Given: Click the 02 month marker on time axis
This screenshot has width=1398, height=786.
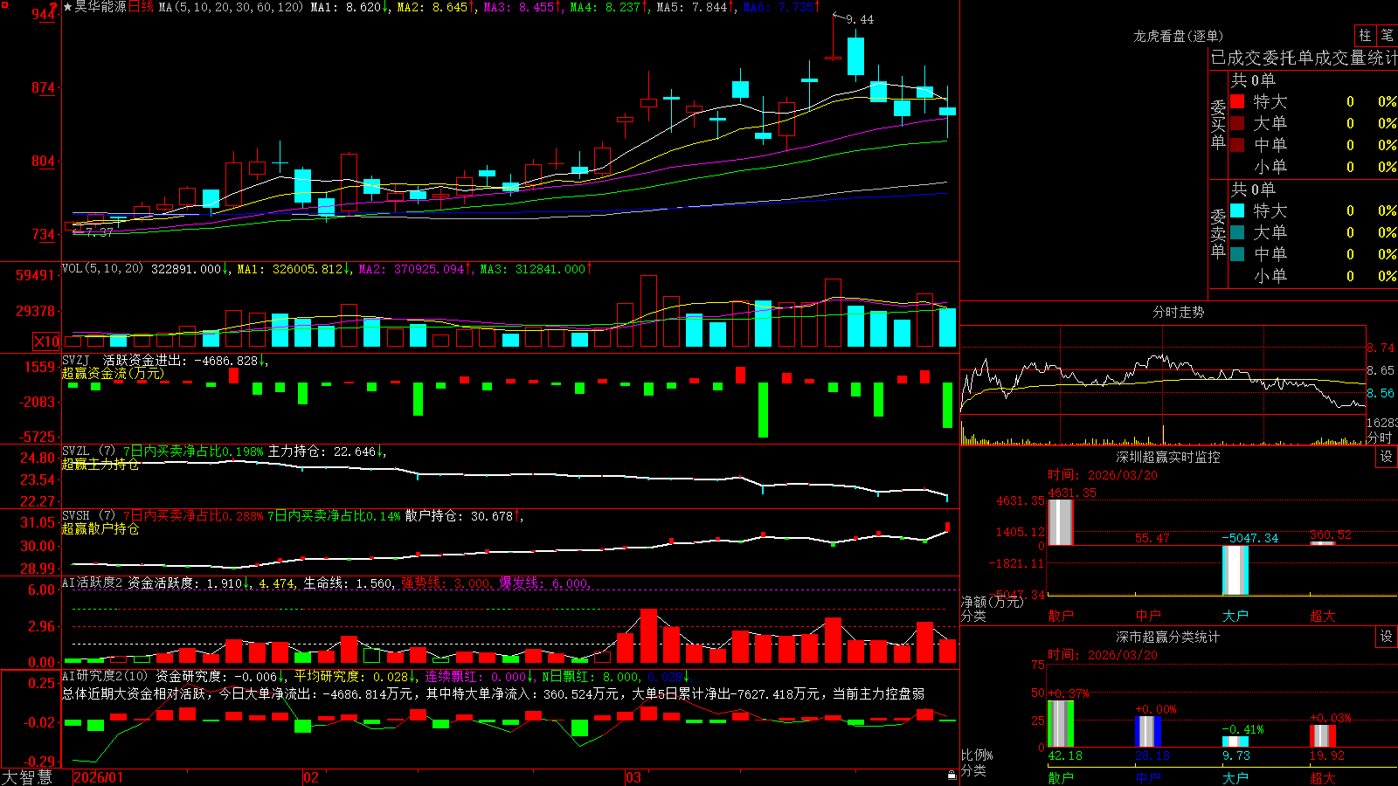Looking at the screenshot, I should pyautogui.click(x=310, y=777).
